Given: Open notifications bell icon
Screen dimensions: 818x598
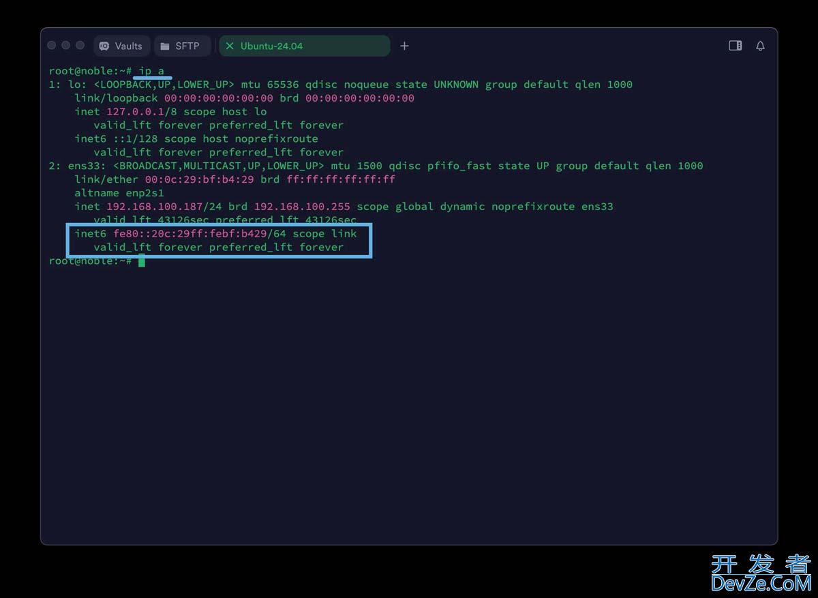Looking at the screenshot, I should pos(760,46).
